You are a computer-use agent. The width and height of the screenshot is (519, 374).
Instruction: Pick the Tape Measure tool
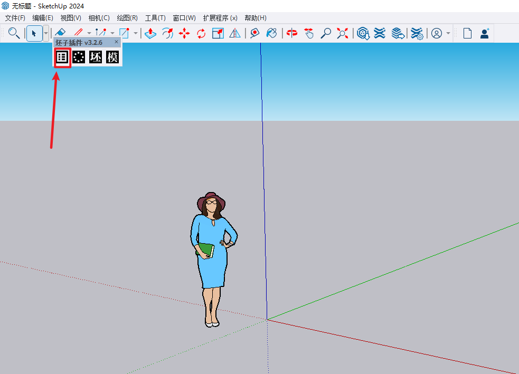pyautogui.click(x=254, y=33)
